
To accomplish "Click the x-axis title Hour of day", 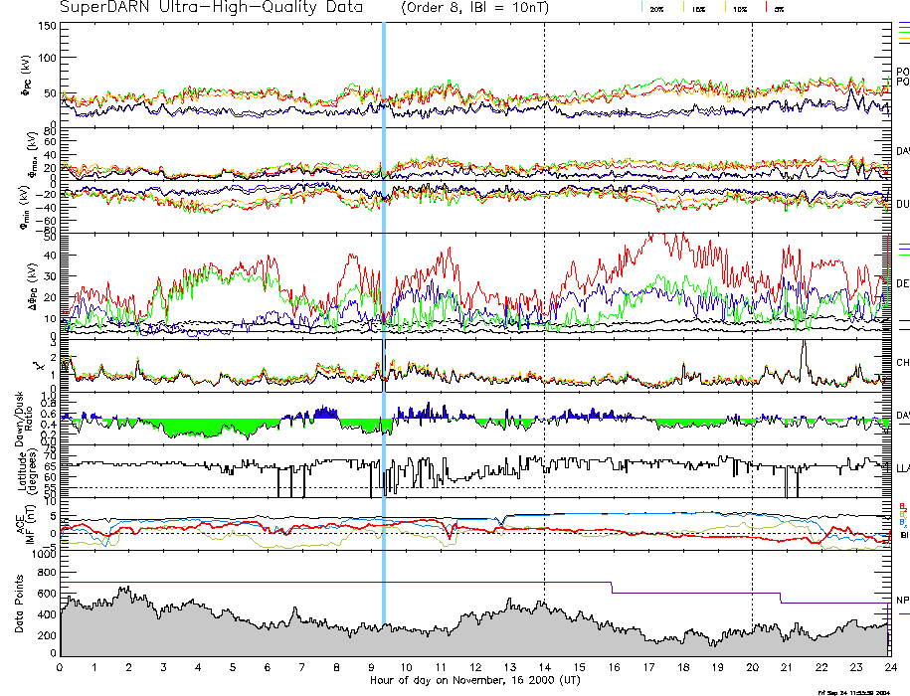I will (474, 680).
